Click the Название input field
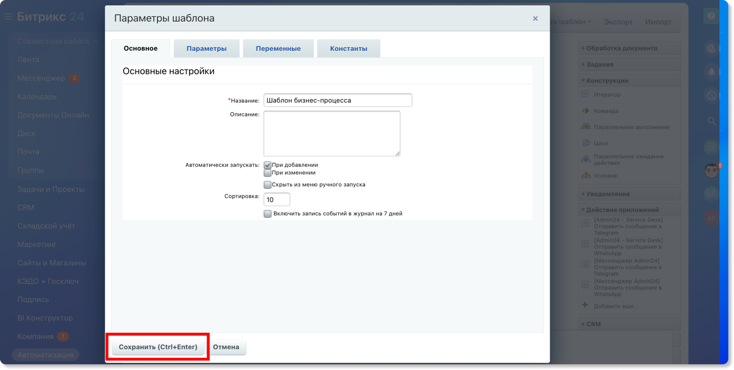734x370 pixels. (338, 100)
